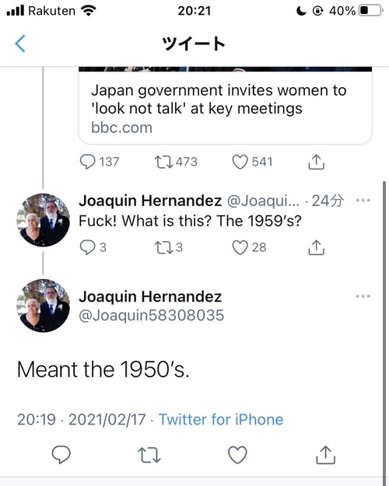Open more options on the 24分 tweet
The image size is (389, 486).
(x=363, y=200)
